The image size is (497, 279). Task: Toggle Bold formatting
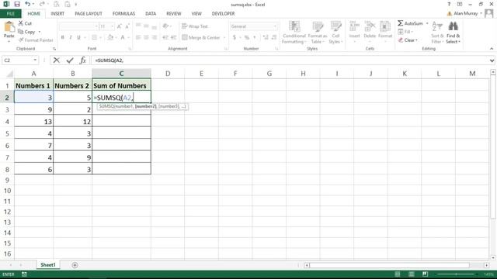pyautogui.click(x=62, y=37)
